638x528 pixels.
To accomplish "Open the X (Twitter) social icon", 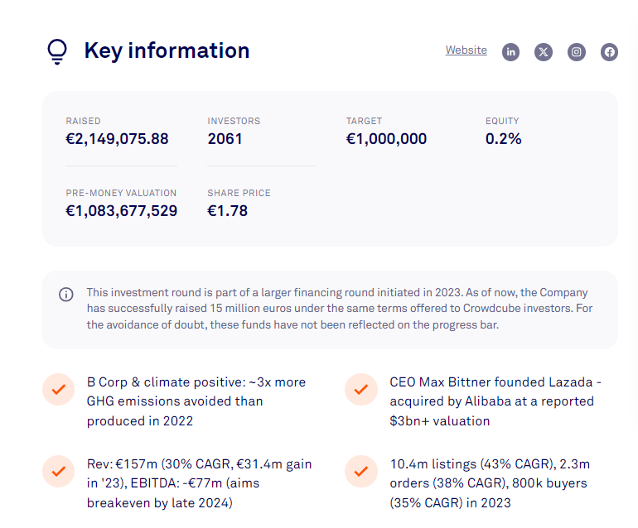I will coord(544,52).
